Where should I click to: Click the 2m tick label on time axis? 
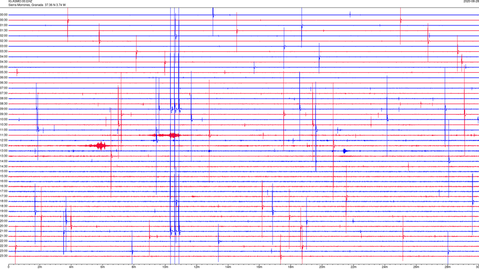click(40, 267)
